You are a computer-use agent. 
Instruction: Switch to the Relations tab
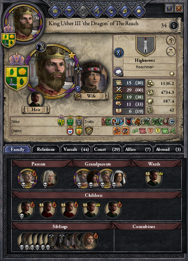[46, 149]
